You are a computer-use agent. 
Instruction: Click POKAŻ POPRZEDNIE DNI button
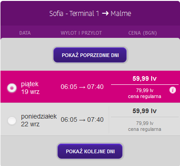point(90,55)
